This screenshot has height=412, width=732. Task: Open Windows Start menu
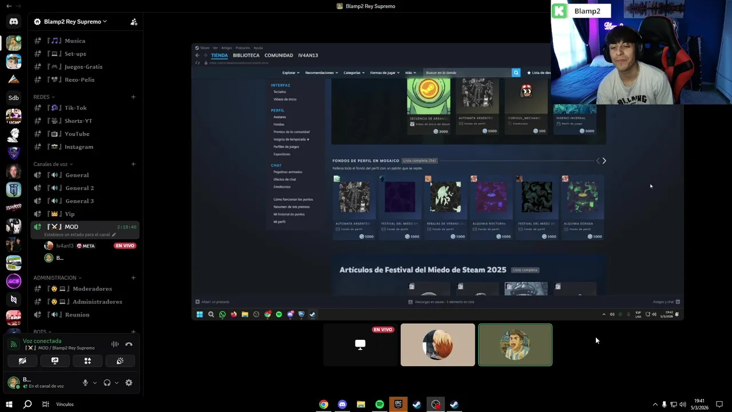(9, 405)
